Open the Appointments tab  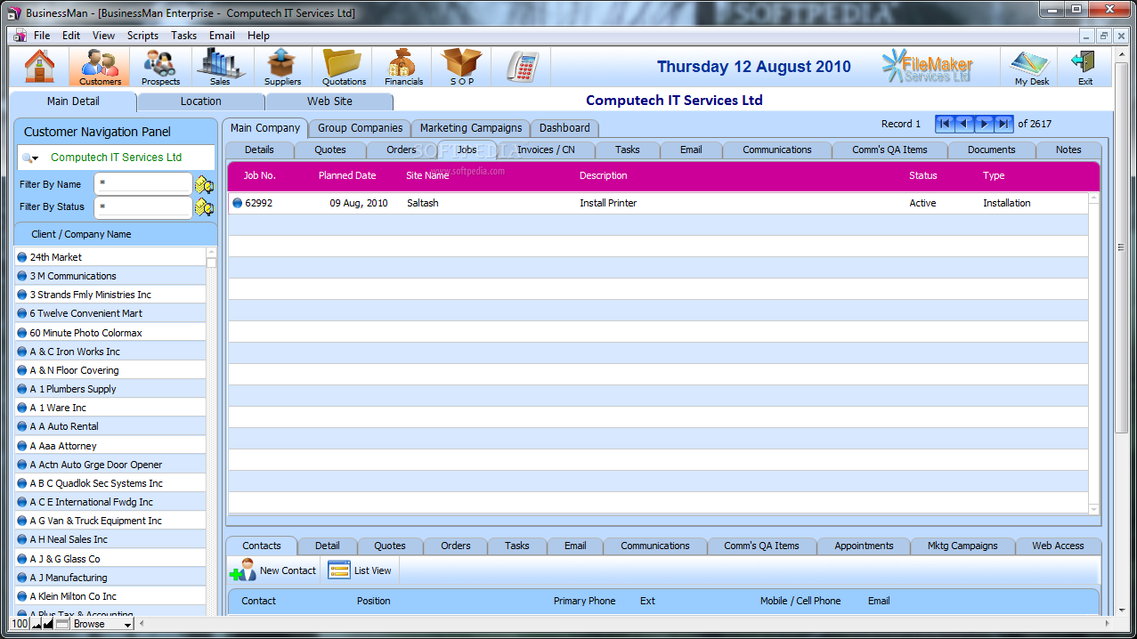[864, 546]
